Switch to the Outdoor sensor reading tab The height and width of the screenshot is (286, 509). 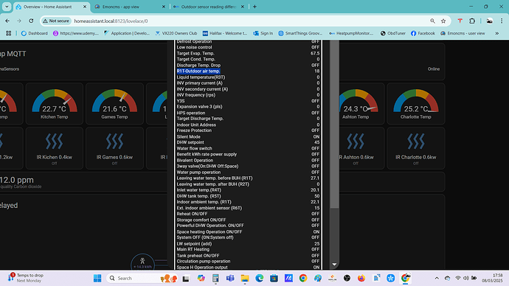(209, 7)
